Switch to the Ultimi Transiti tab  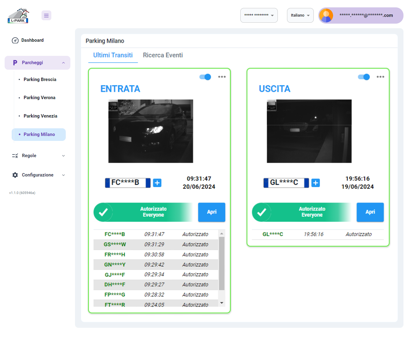(113, 55)
